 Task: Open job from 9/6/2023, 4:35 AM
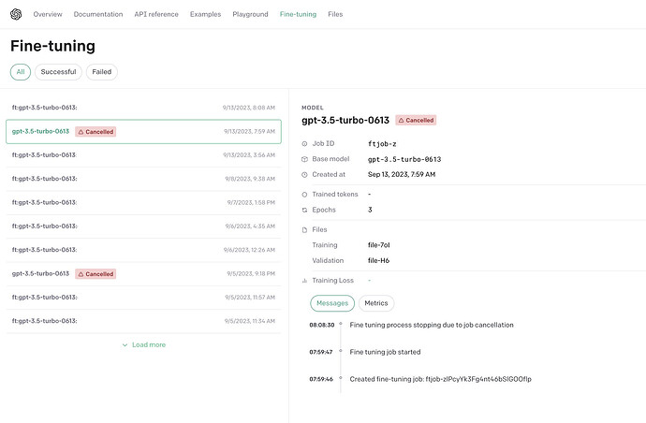point(143,226)
